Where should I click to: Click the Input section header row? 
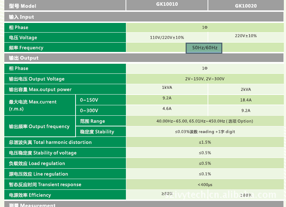coord(144,17)
